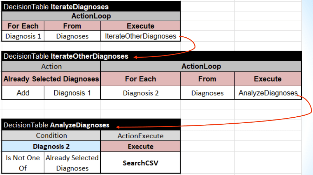This screenshot has height=175, width=313.
Task: Select the 'Execute' header above 'SearchCSV'
Action: pos(140,146)
